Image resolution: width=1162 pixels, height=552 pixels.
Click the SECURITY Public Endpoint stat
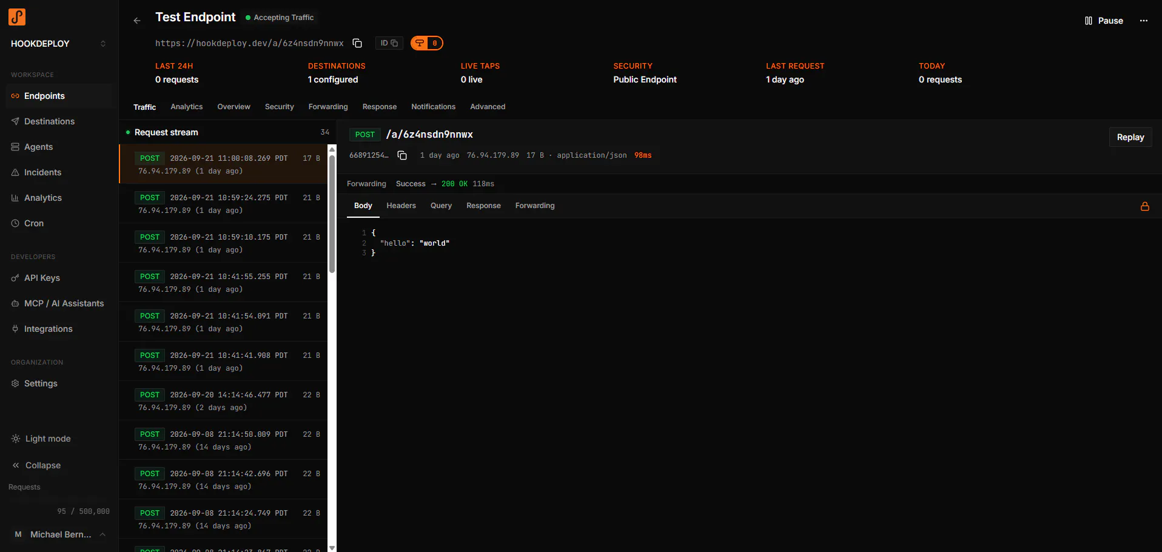point(645,73)
